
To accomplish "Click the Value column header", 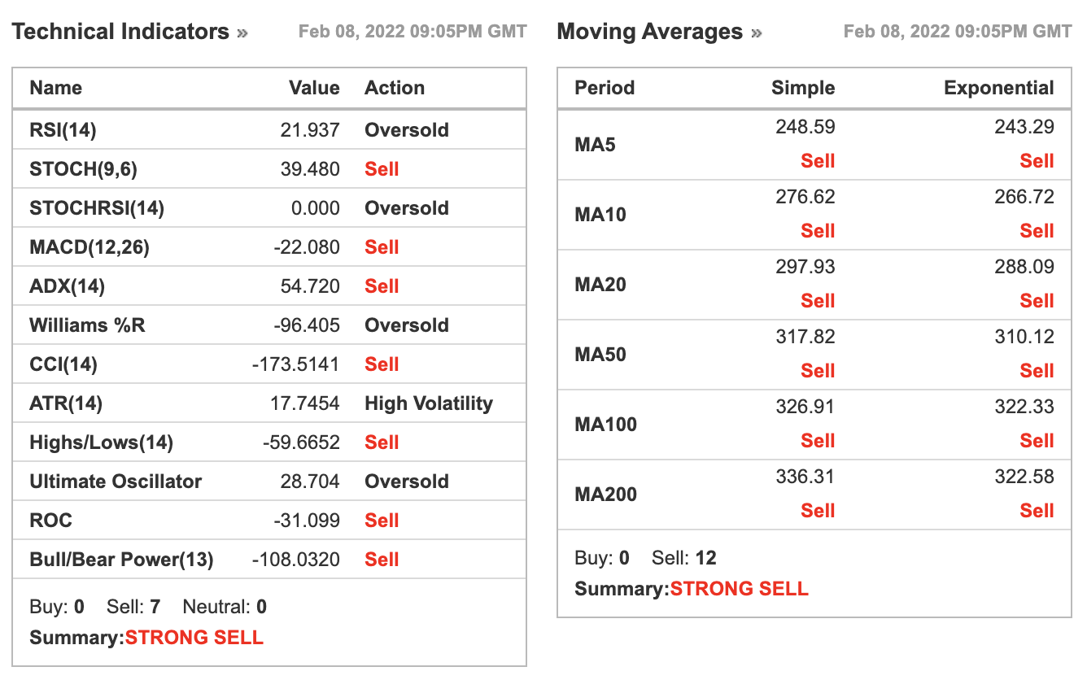I will point(314,88).
